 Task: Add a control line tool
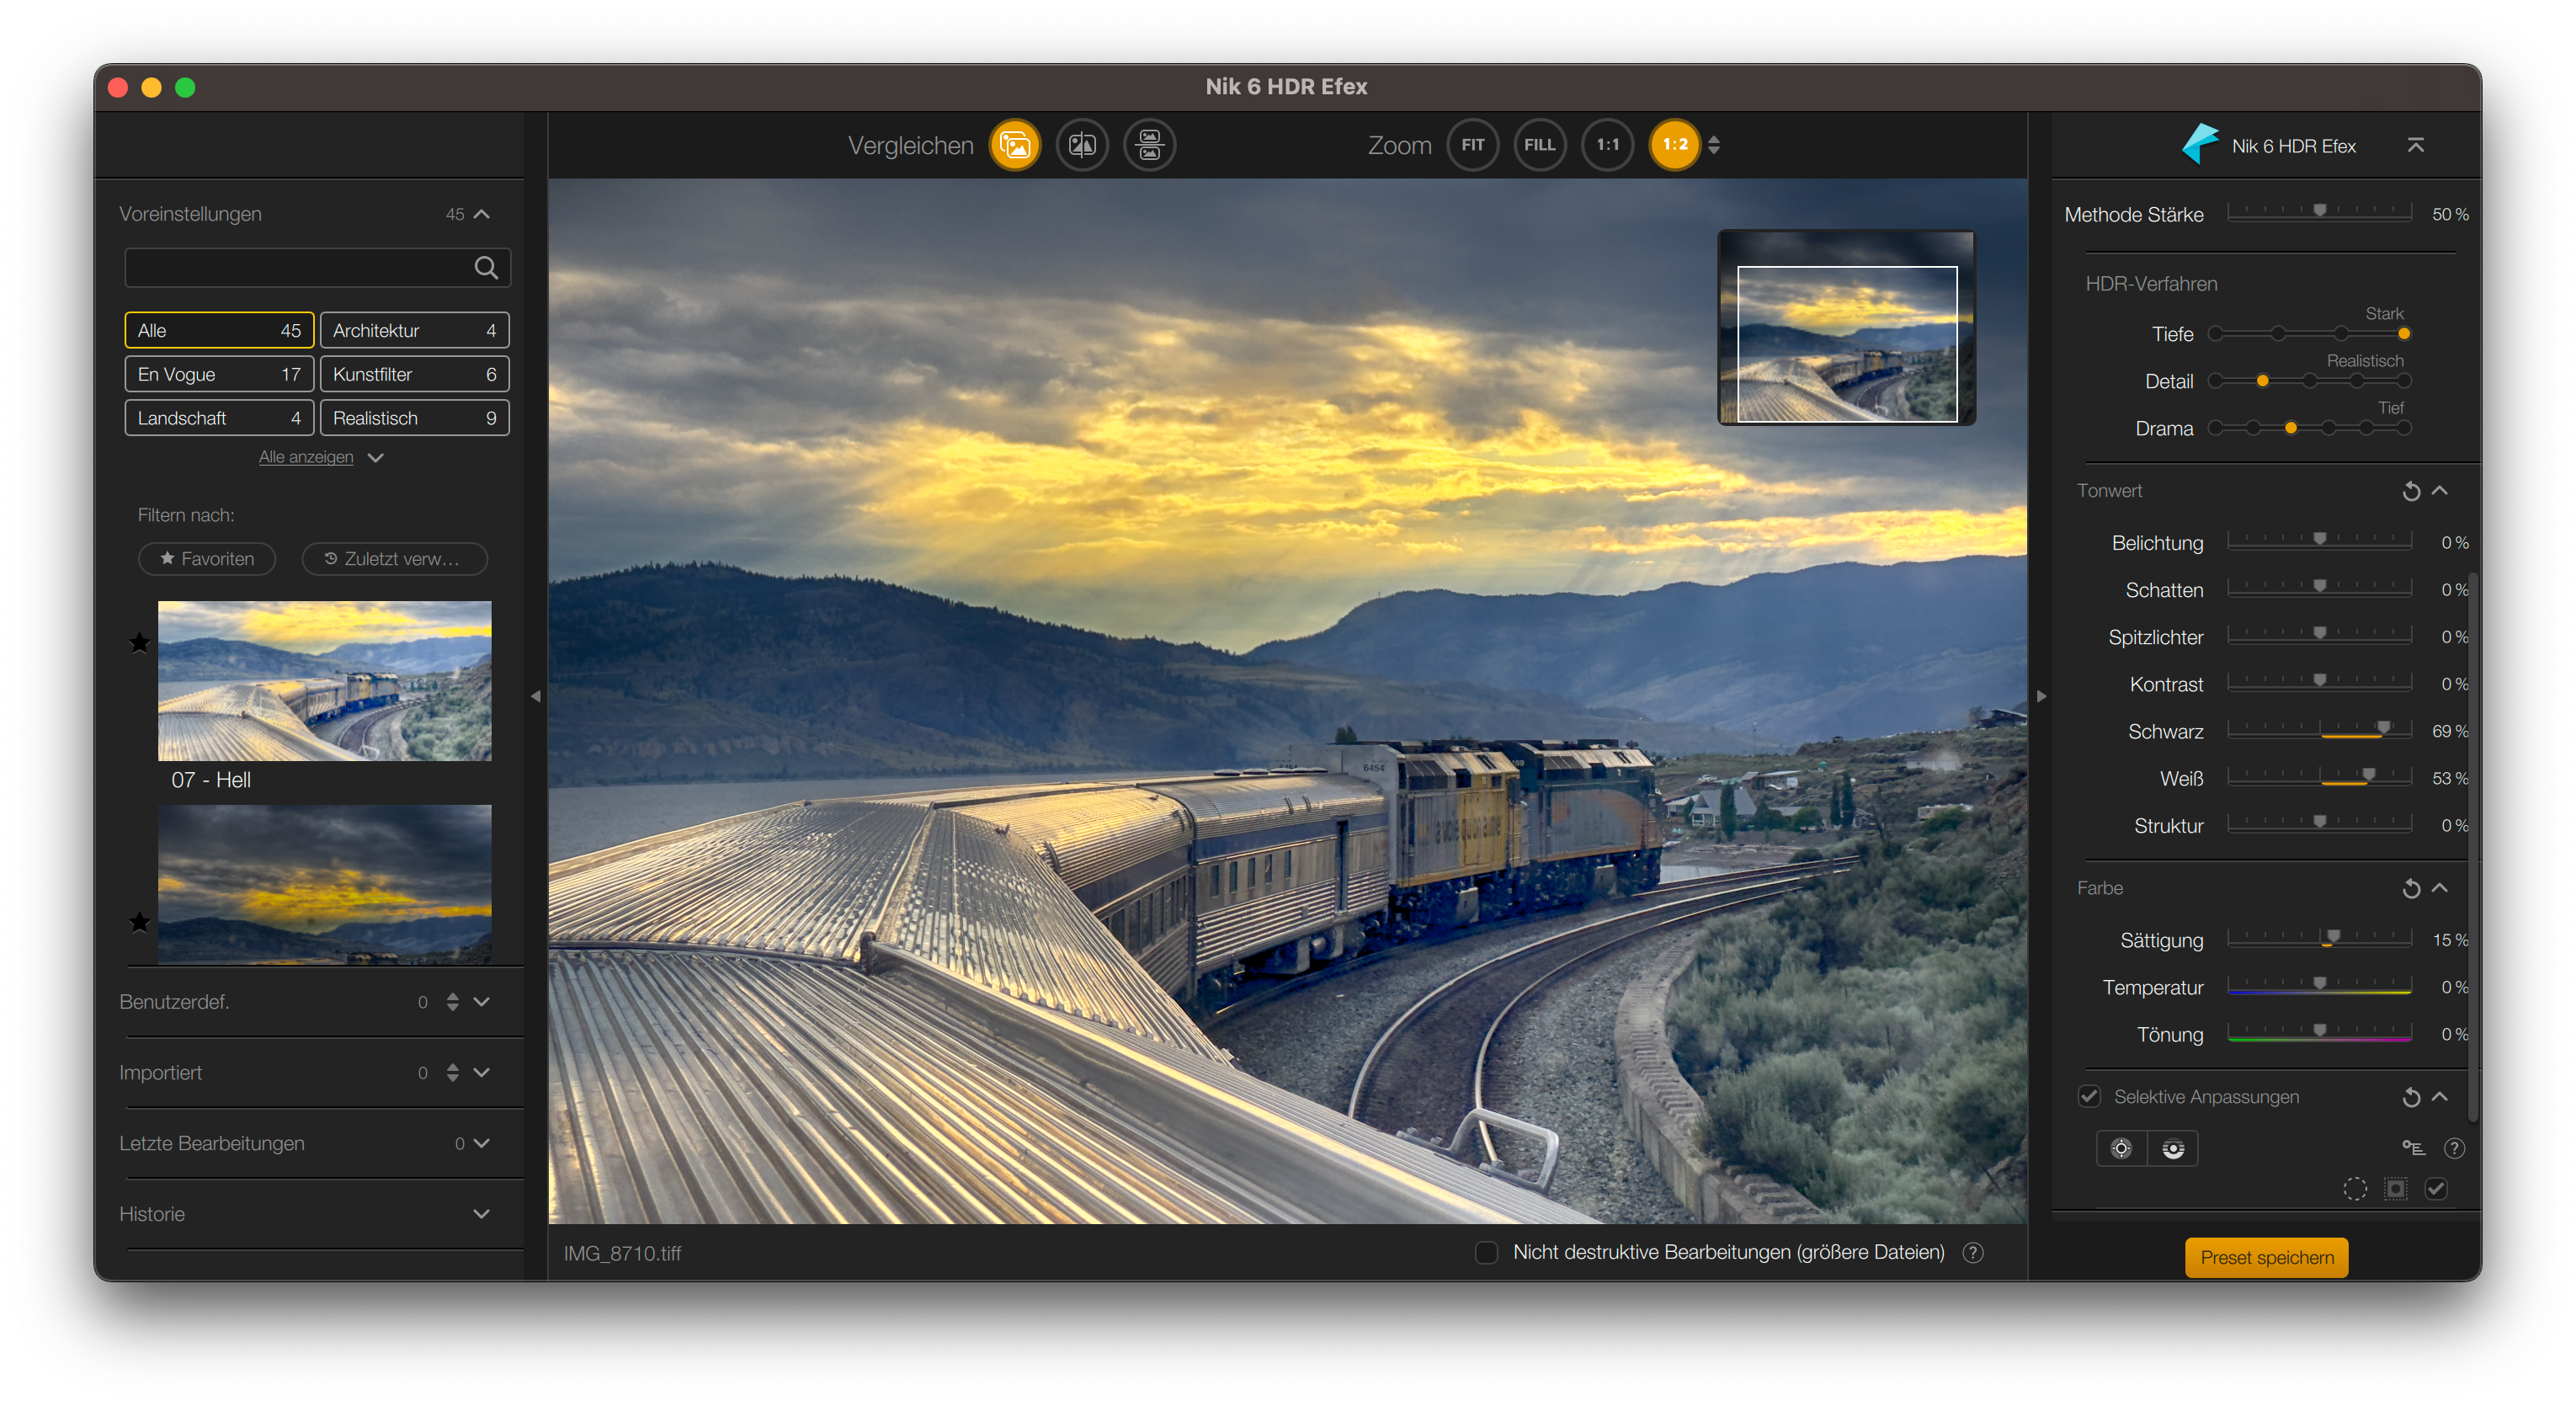2173,1148
